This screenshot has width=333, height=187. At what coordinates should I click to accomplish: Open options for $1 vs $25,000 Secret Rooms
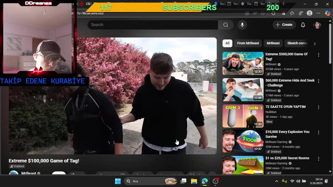pos(318,159)
